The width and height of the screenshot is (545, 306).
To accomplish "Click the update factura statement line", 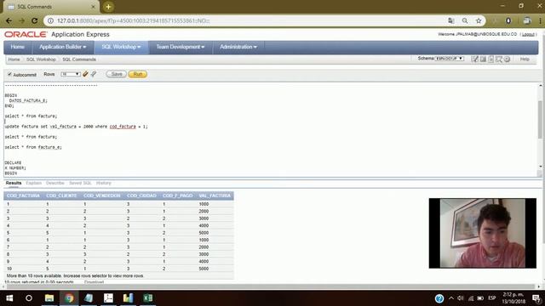I will click(76, 127).
